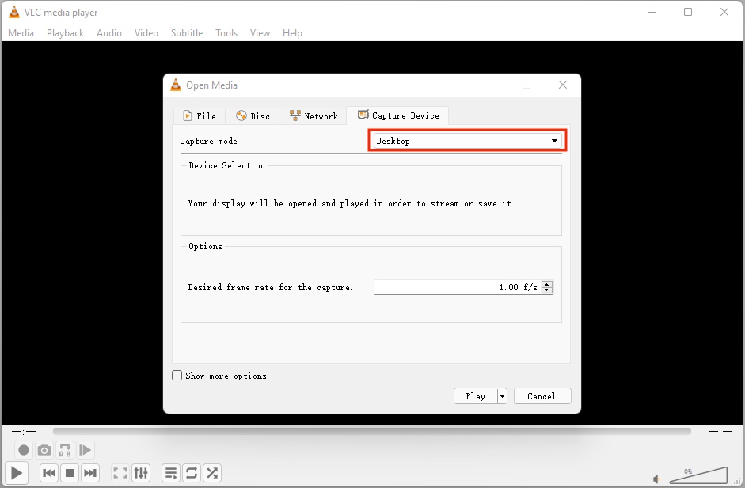Toggle shuffle random playback icon
This screenshot has height=488, width=745.
pos(212,473)
